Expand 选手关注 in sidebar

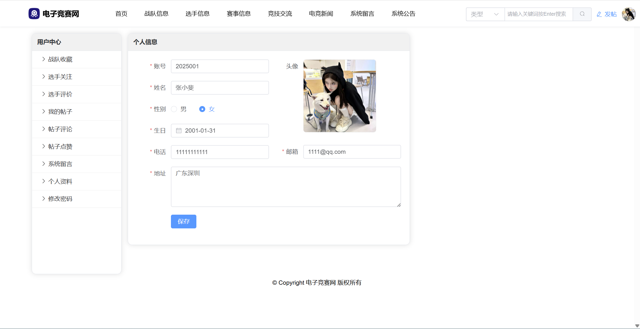pos(60,77)
